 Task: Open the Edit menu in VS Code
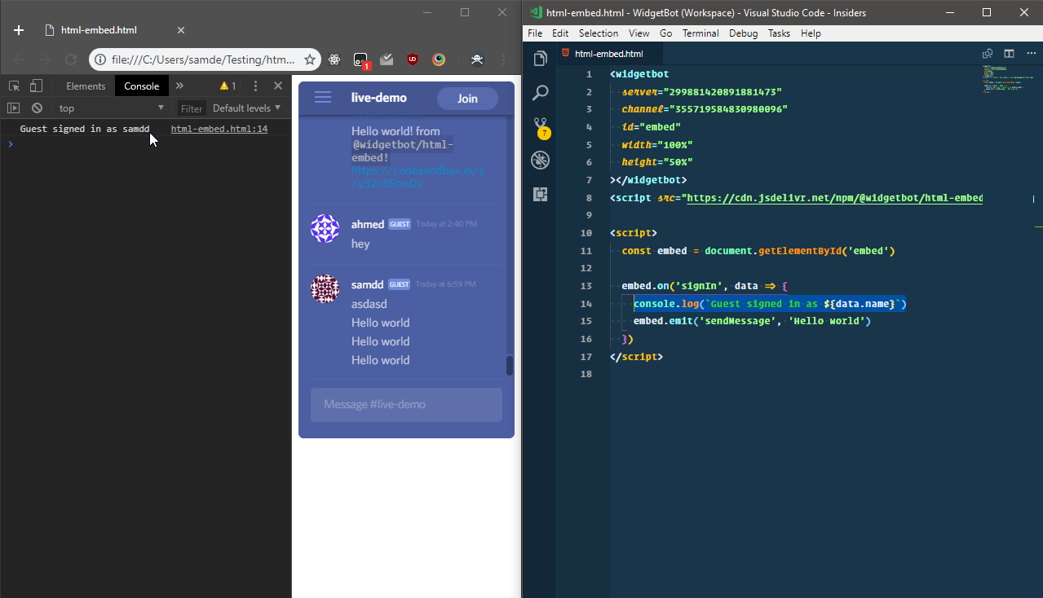[560, 33]
